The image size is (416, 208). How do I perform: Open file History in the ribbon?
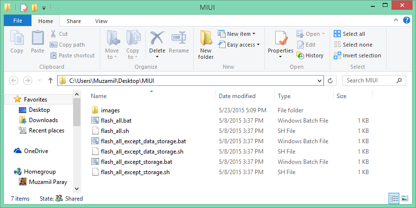pyautogui.click(x=310, y=55)
